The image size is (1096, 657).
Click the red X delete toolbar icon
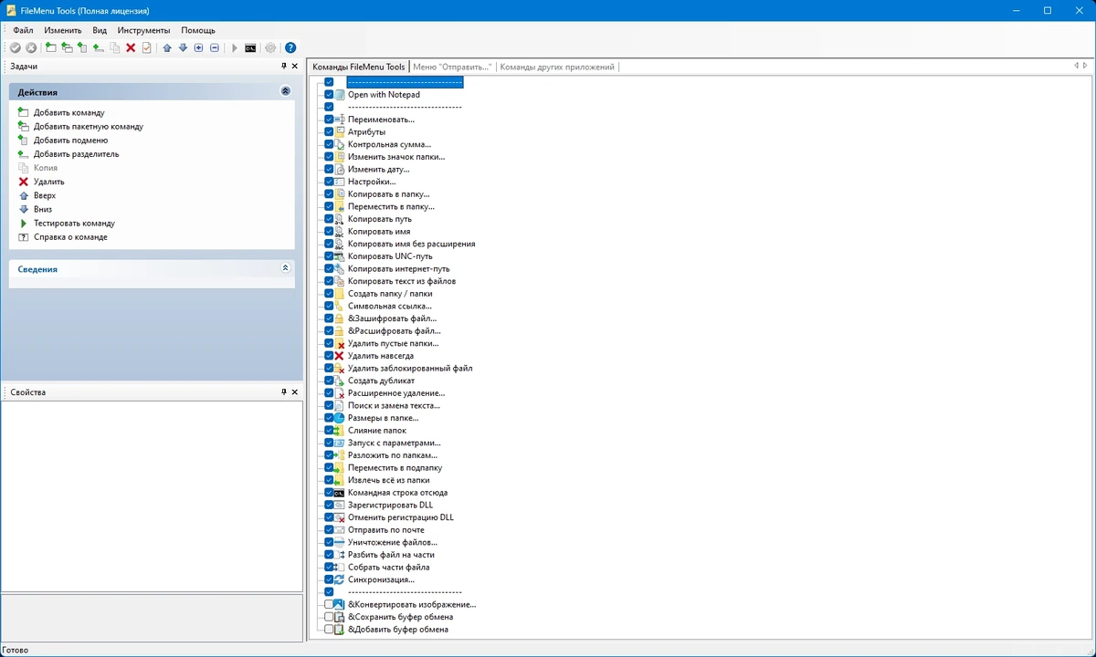tap(131, 47)
